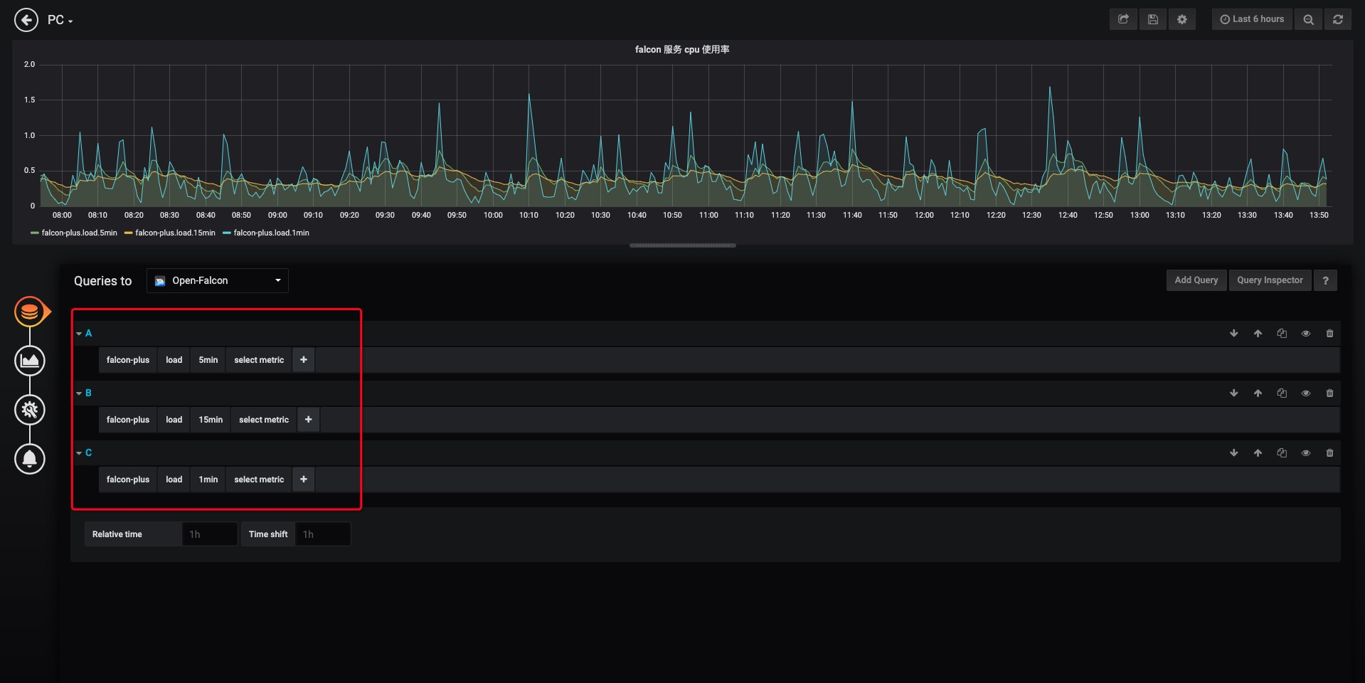Open the Last 6 hours time picker
The image size is (1365, 683).
(1252, 19)
